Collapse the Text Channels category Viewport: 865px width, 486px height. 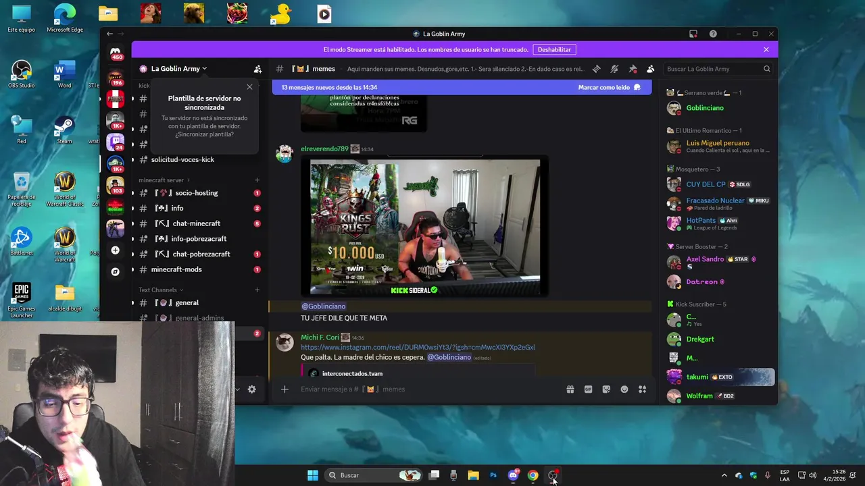point(161,290)
